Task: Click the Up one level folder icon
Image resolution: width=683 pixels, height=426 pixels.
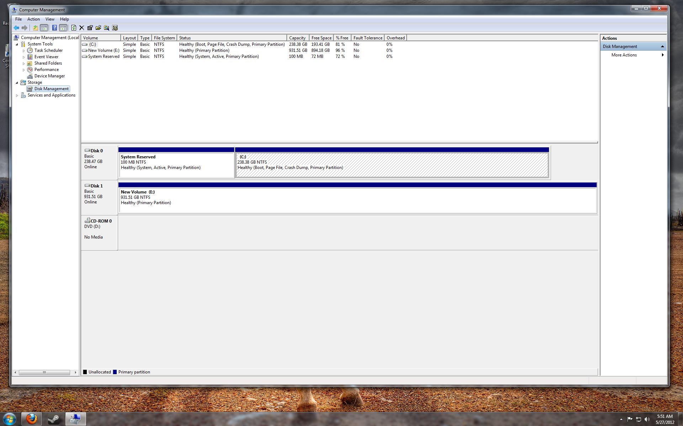Action: coord(35,28)
